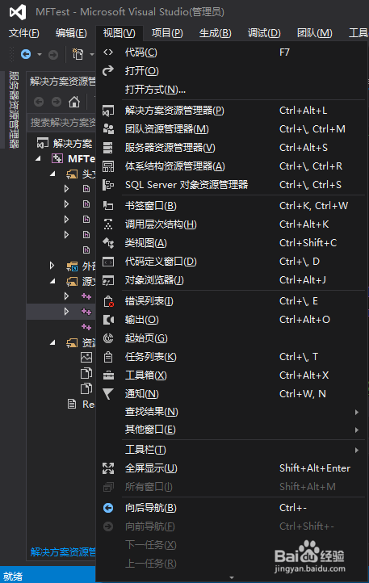Screen dimensions: 369x583
Task: Click the new project icon dropdown arrow
Action: tap(91, 55)
